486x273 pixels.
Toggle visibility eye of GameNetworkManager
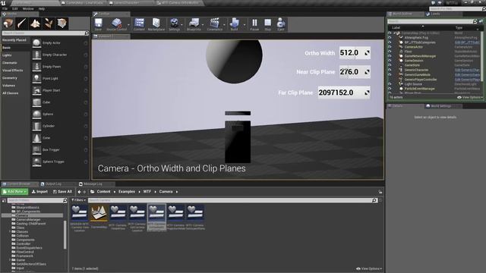(x=390, y=56)
